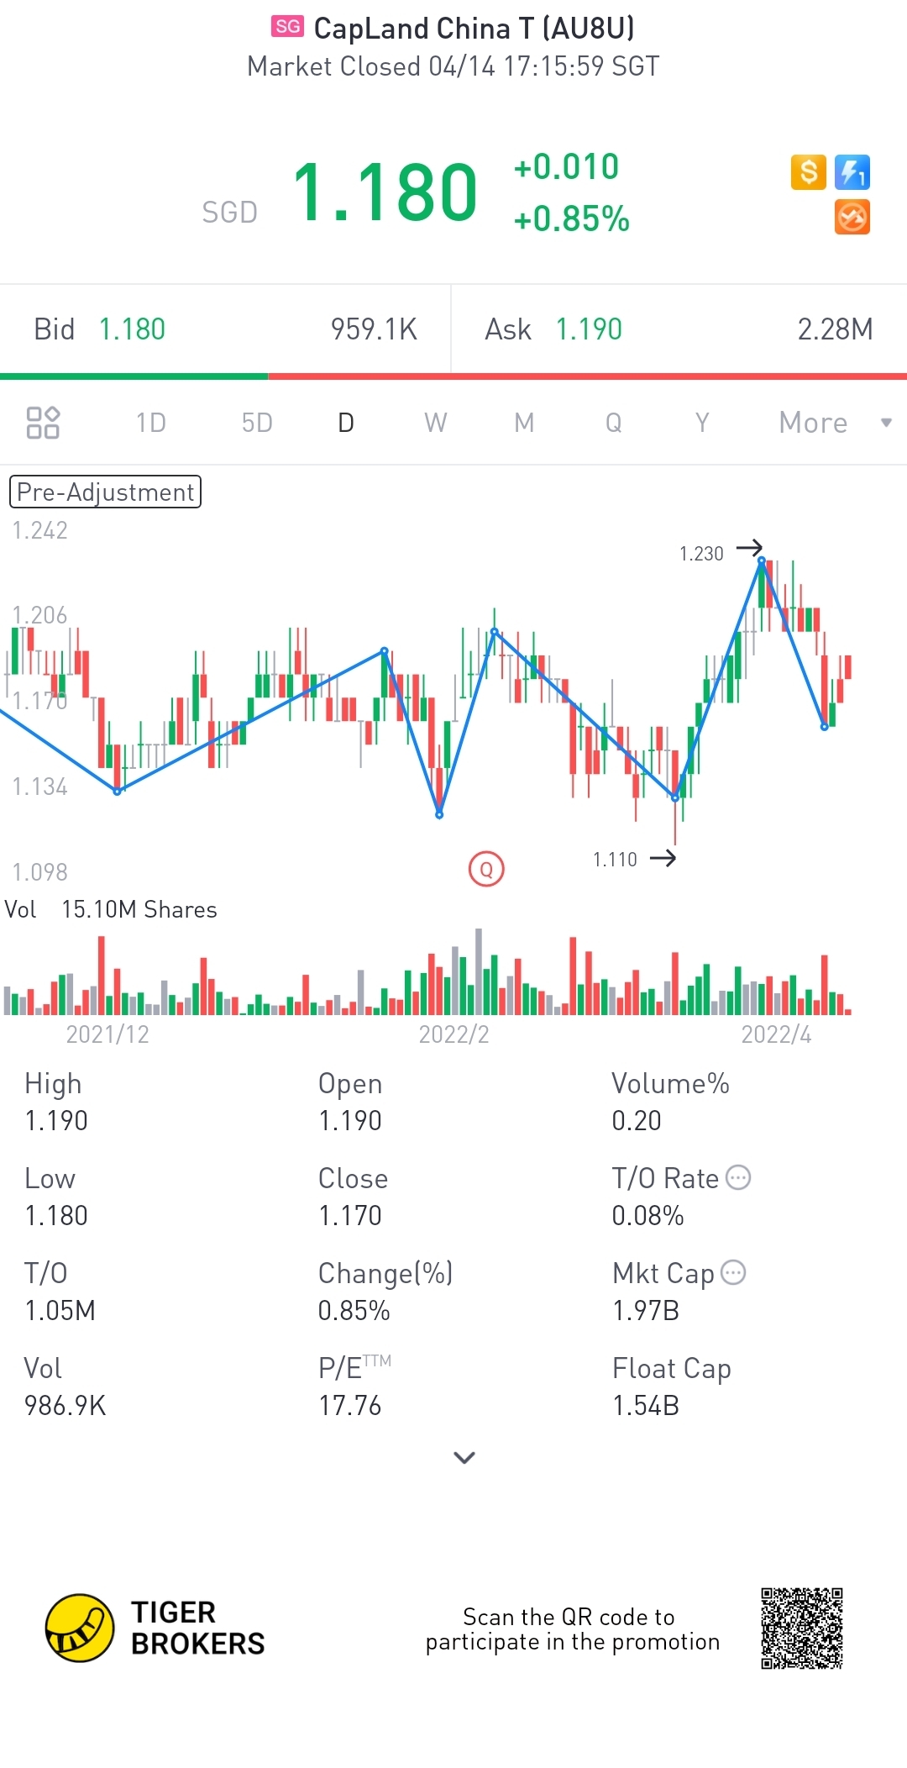Screen dimensions: 907x1768
Task: Open Mkt Cap info bubble icon
Action: pos(733,1272)
